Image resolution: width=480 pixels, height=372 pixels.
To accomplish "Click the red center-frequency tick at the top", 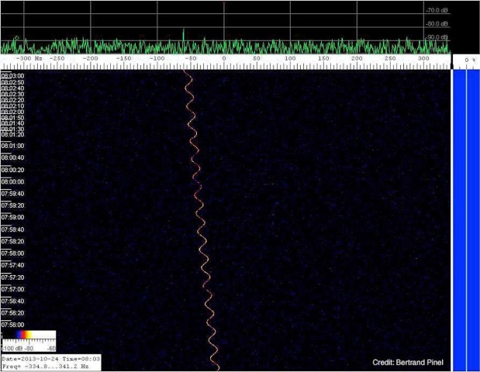I will [x=224, y=2].
